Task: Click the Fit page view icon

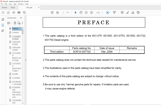Action: tap(107, 13)
